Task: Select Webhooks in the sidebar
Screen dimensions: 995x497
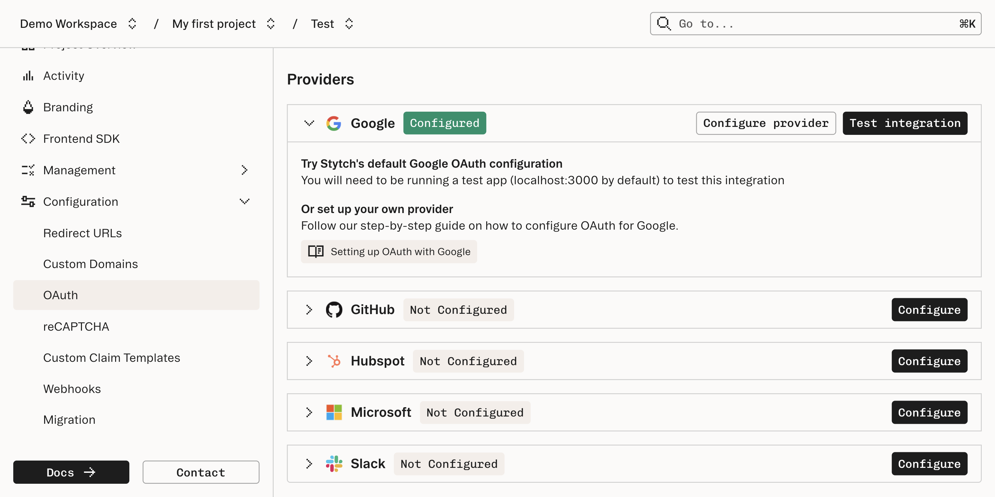Action: point(72,389)
